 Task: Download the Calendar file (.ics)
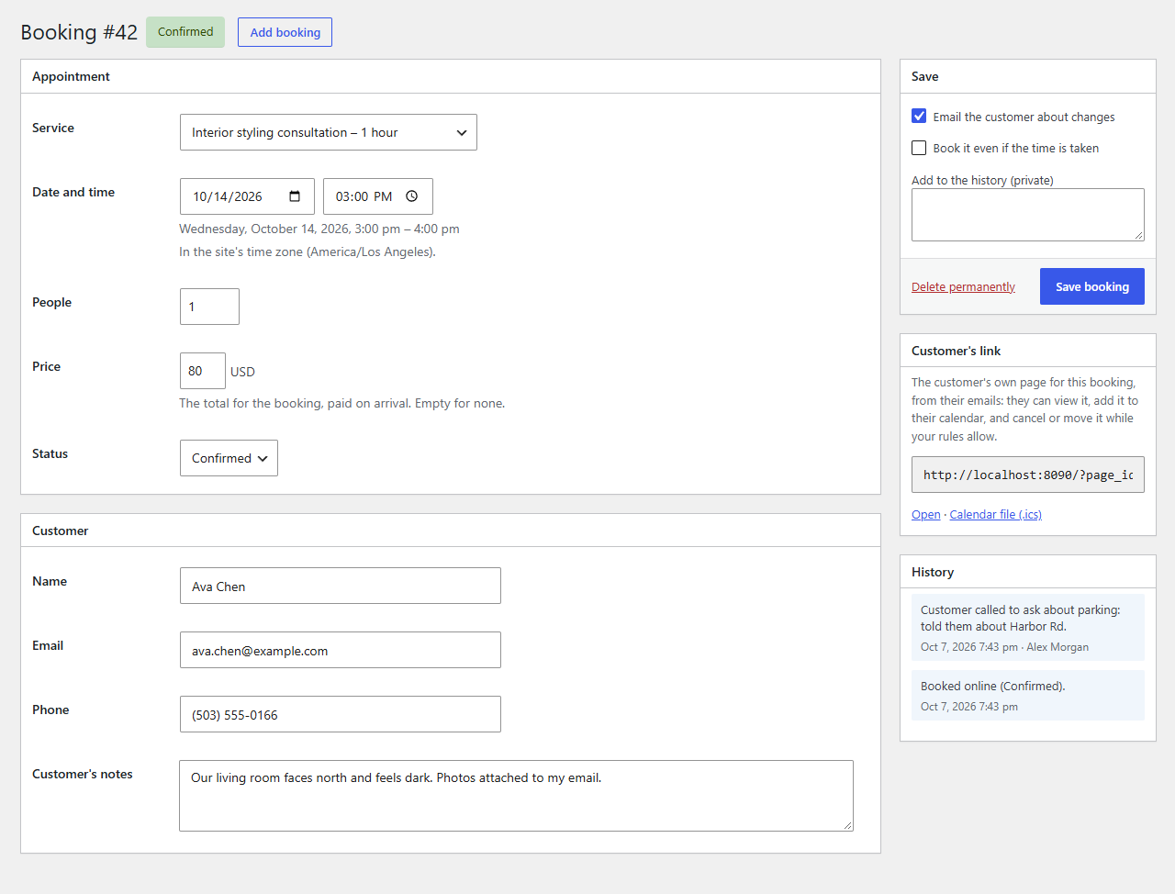(995, 515)
